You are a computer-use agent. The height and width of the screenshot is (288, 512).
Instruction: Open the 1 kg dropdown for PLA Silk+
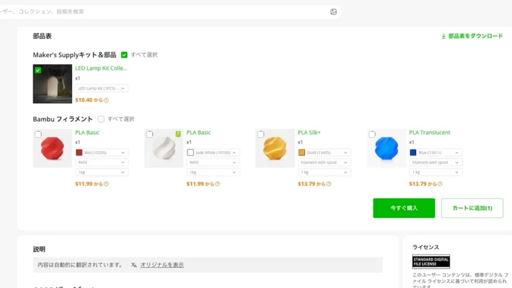324,172
